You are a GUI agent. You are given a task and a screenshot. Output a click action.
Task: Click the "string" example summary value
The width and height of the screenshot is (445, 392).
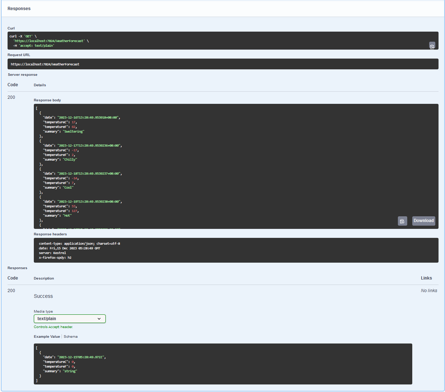70,371
